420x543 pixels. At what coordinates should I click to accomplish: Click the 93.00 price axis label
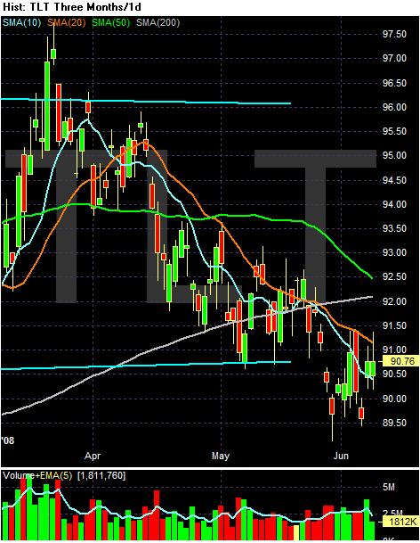[x=394, y=252]
